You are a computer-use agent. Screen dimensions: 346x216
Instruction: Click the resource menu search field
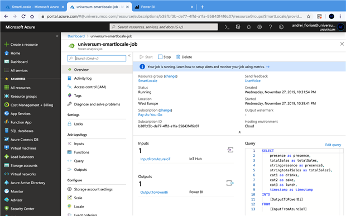click(97, 58)
